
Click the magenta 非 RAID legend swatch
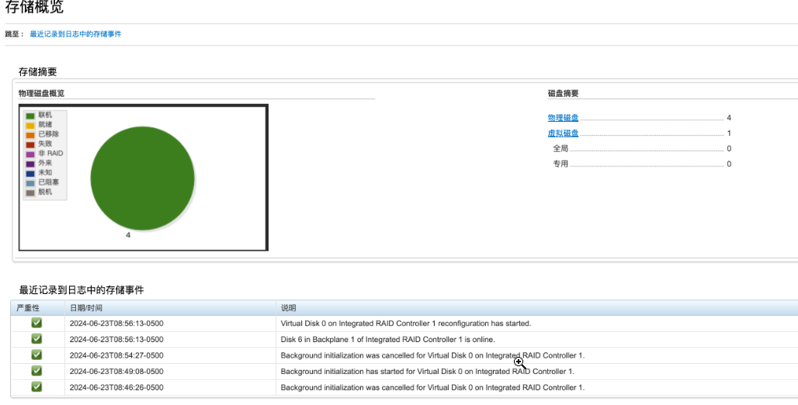point(30,154)
